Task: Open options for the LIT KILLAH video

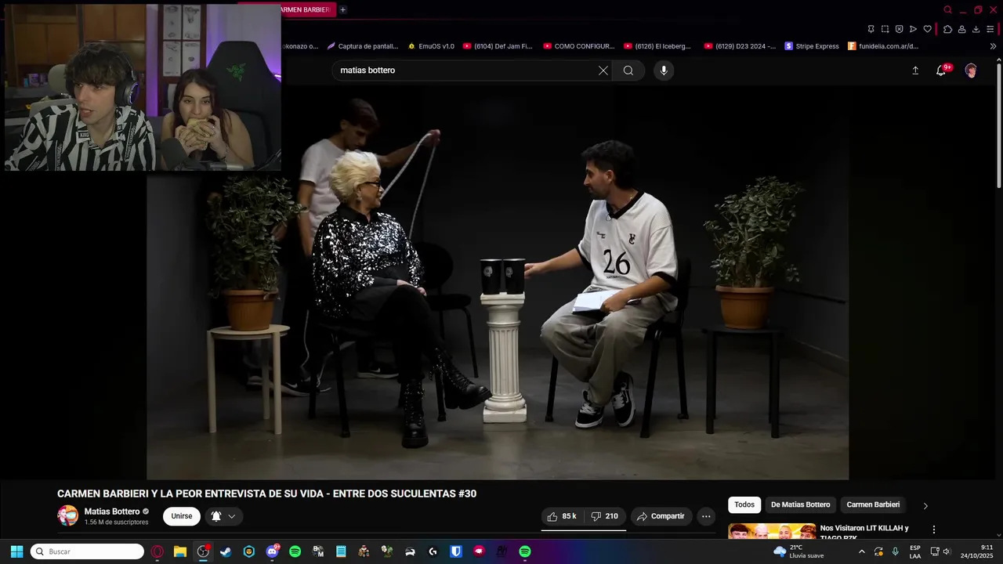Action: 933,530
